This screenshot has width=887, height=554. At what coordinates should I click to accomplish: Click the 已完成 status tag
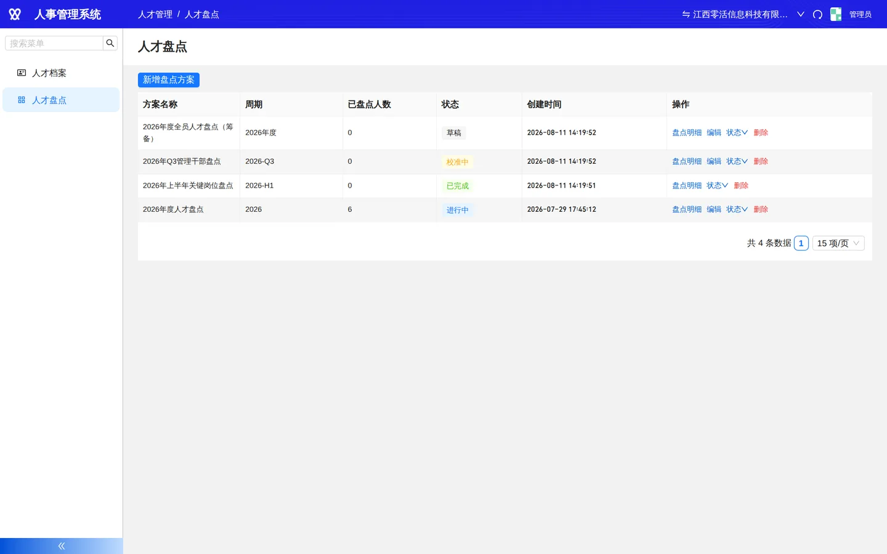458,186
